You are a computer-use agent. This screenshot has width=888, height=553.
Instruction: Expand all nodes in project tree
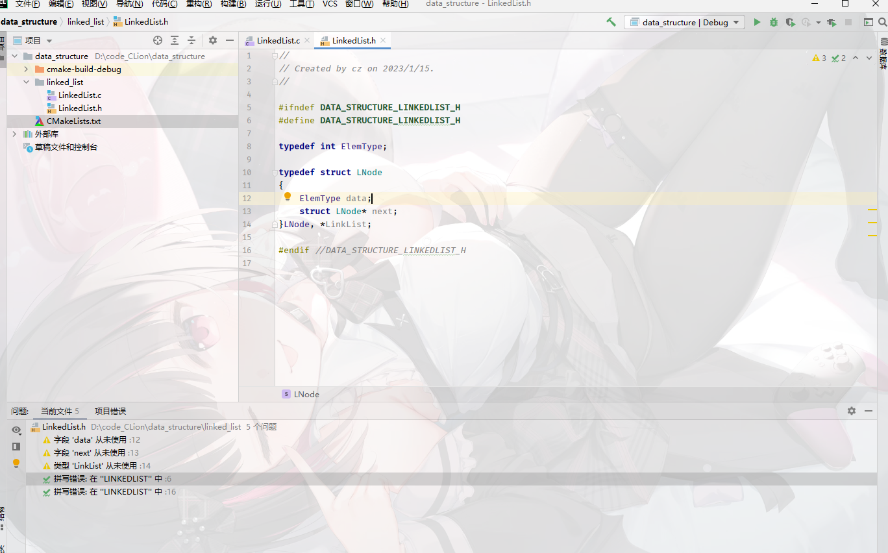coord(175,40)
